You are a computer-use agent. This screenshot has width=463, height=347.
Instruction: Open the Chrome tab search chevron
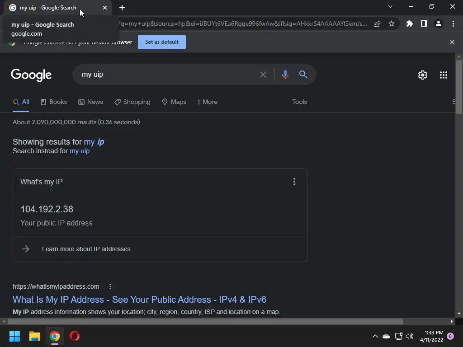[x=390, y=6]
